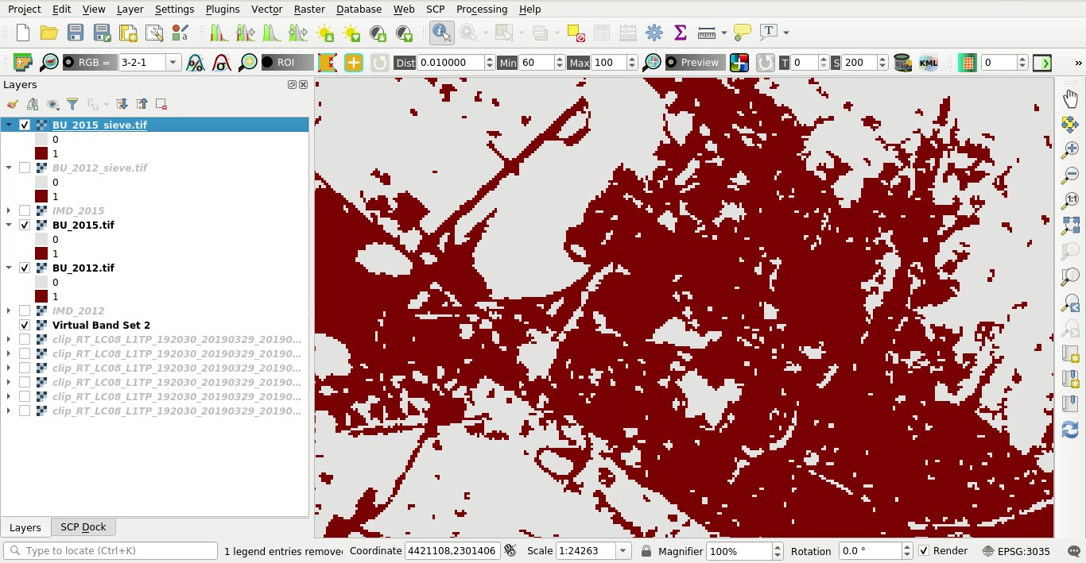The image size is (1086, 563).
Task: Click the Zoom Full extent icon
Action: (1070, 226)
